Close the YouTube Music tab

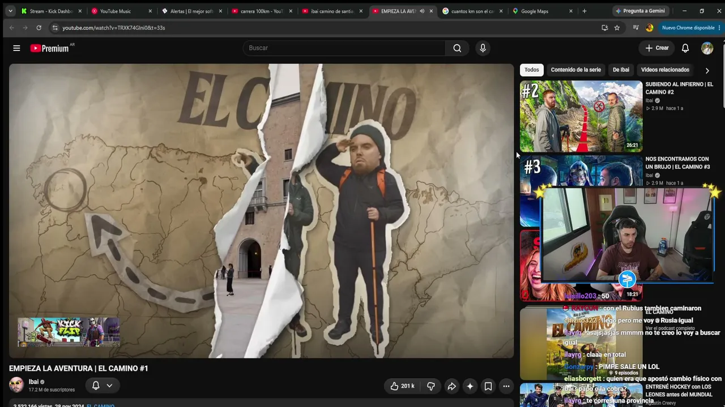150,11
